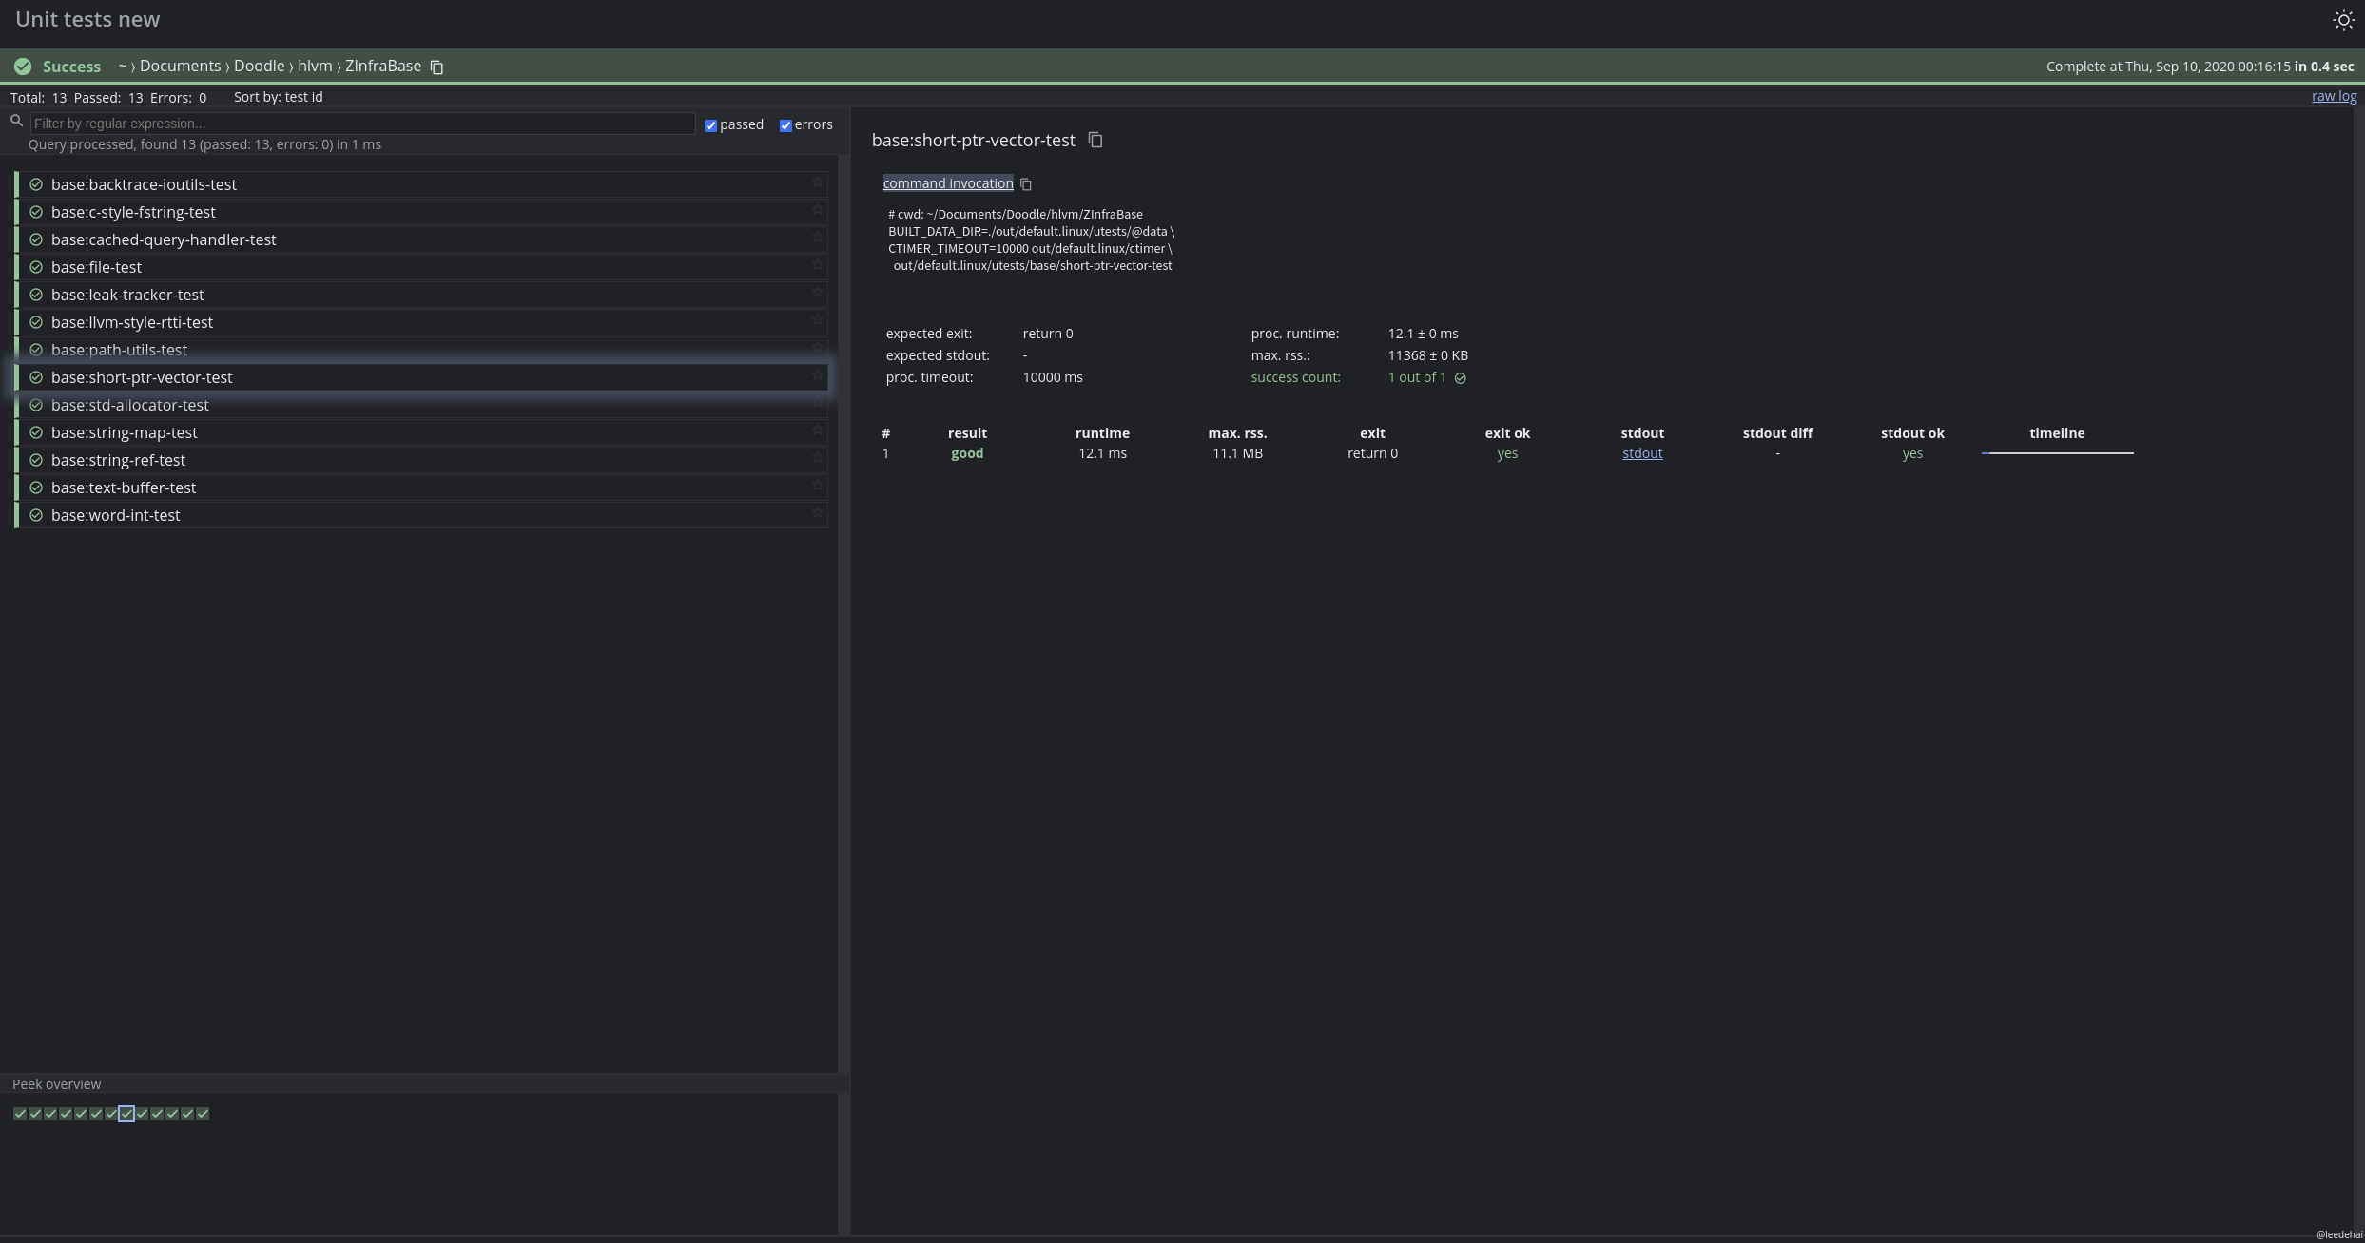This screenshot has height=1243, width=2365.
Task: Click the pass icon of base:backtrace-ioutils-test
Action: tap(36, 184)
